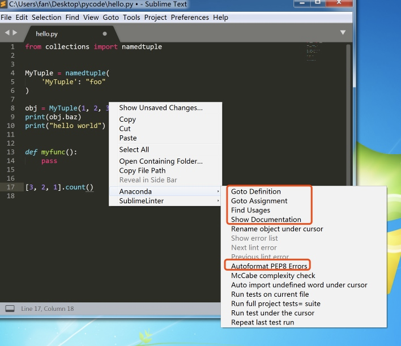Choose McCabe complexity check
Screen dimensions: 401x346
pyautogui.click(x=304, y=276)
